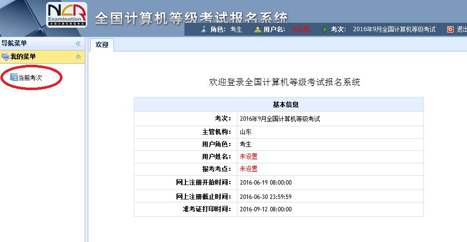Click the 我的菜单 monitor icon
The image size is (467, 242).
5,56
